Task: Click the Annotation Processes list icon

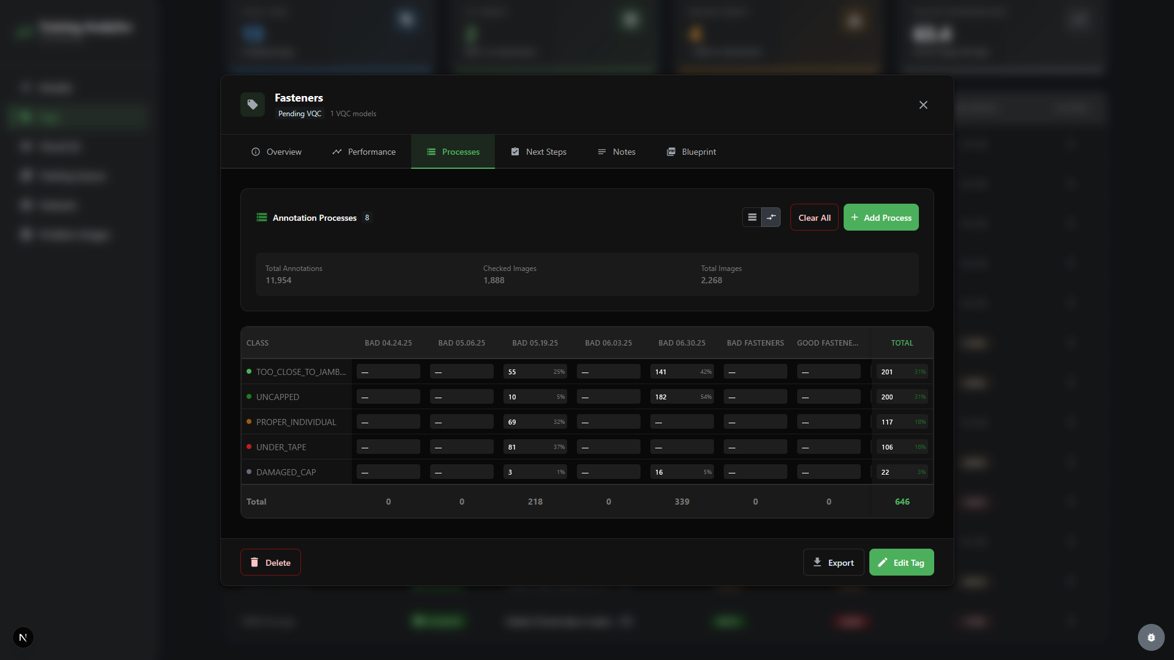Action: click(262, 217)
